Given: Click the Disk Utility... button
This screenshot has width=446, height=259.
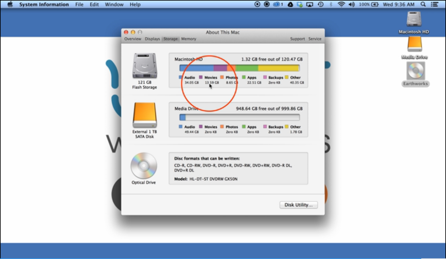Looking at the screenshot, I should [298, 205].
